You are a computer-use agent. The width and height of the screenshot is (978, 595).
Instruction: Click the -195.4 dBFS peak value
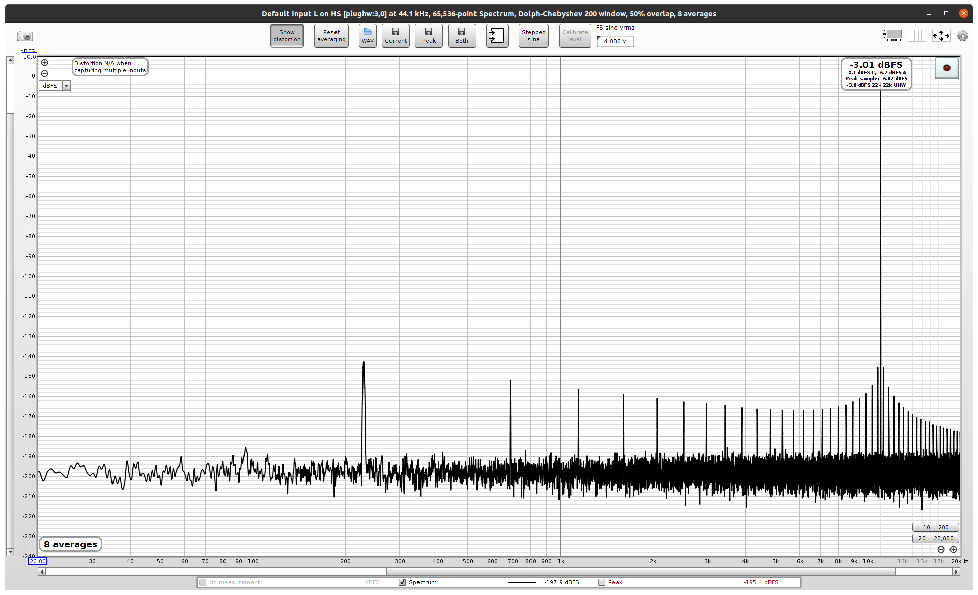tap(761, 582)
